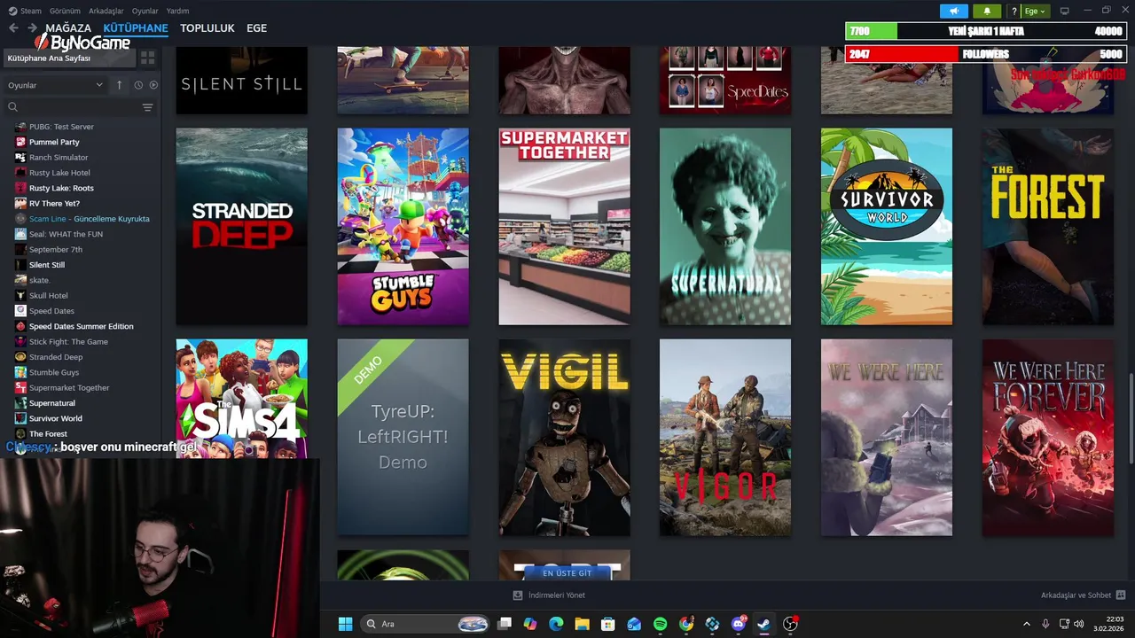
Task: Expand the Oyunlar filter dropdown
Action: coord(55,85)
